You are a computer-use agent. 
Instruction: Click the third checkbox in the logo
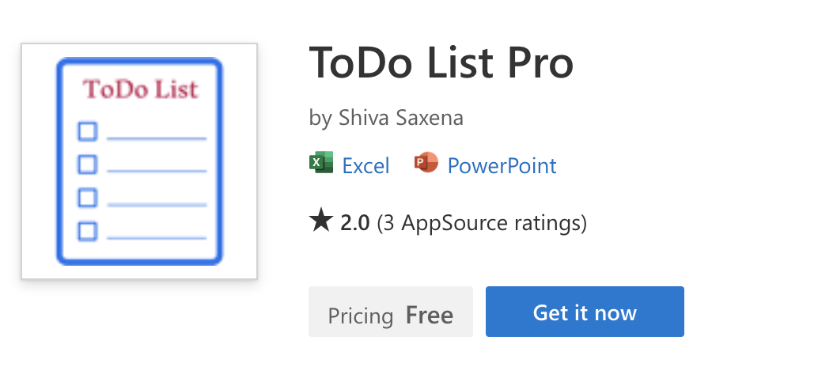click(x=87, y=198)
